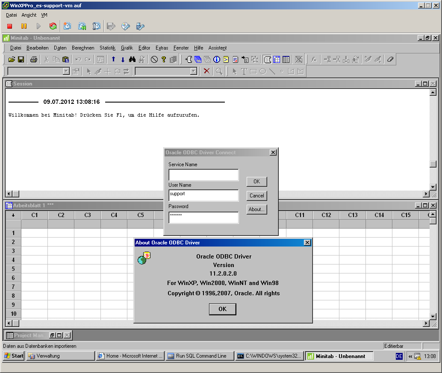This screenshot has height=373, width=442.
Task: Click OK in the About Oracle ODBC Driver dialog
Action: click(x=222, y=309)
